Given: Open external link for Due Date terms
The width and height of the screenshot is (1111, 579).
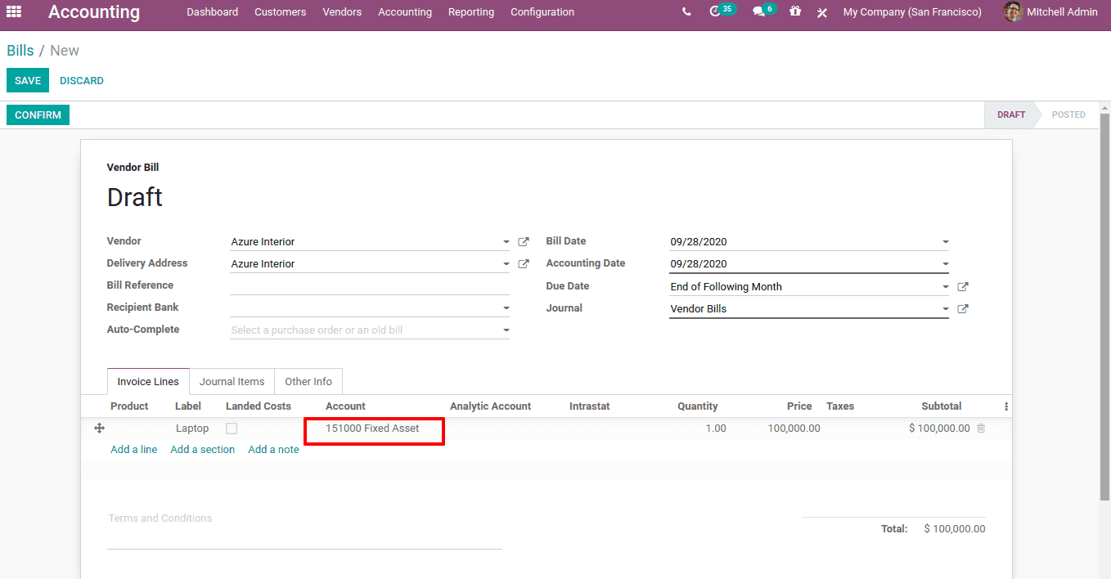Looking at the screenshot, I should click(x=963, y=287).
